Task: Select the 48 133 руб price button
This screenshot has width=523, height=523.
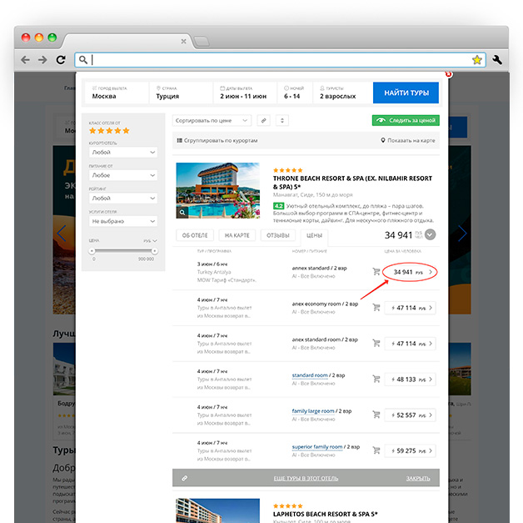Action: (x=410, y=380)
